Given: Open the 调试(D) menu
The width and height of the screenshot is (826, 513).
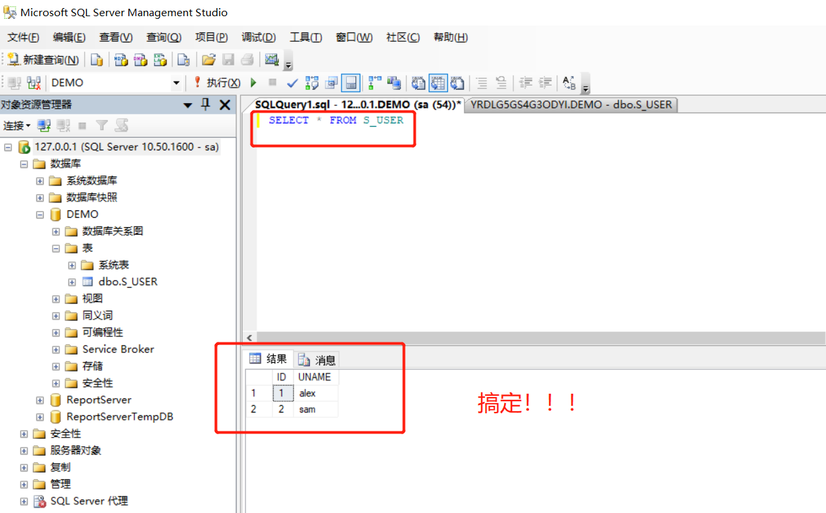Looking at the screenshot, I should point(259,37).
